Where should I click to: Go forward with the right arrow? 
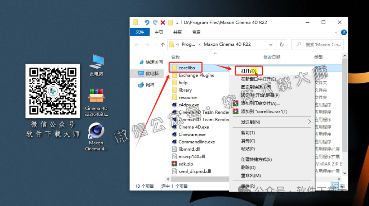[147, 45]
